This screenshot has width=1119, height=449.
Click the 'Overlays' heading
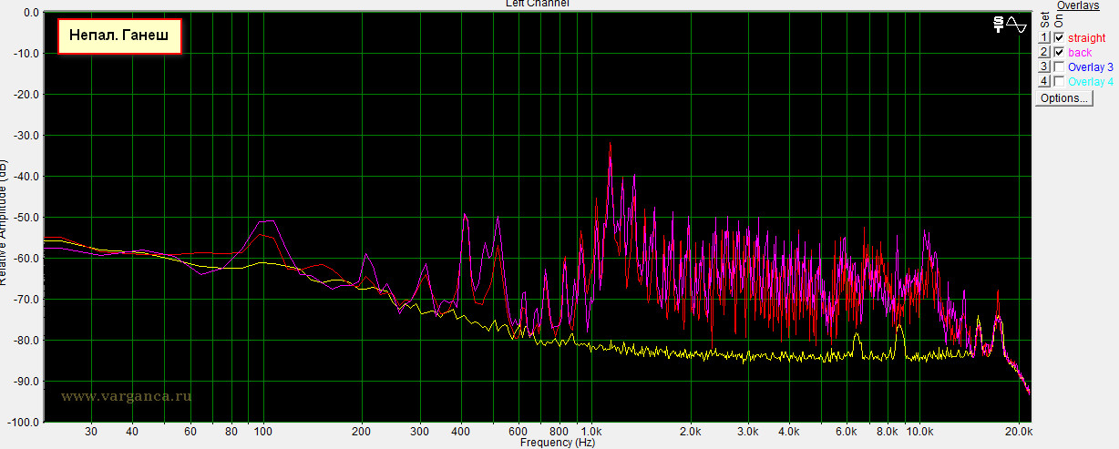[1078, 5]
